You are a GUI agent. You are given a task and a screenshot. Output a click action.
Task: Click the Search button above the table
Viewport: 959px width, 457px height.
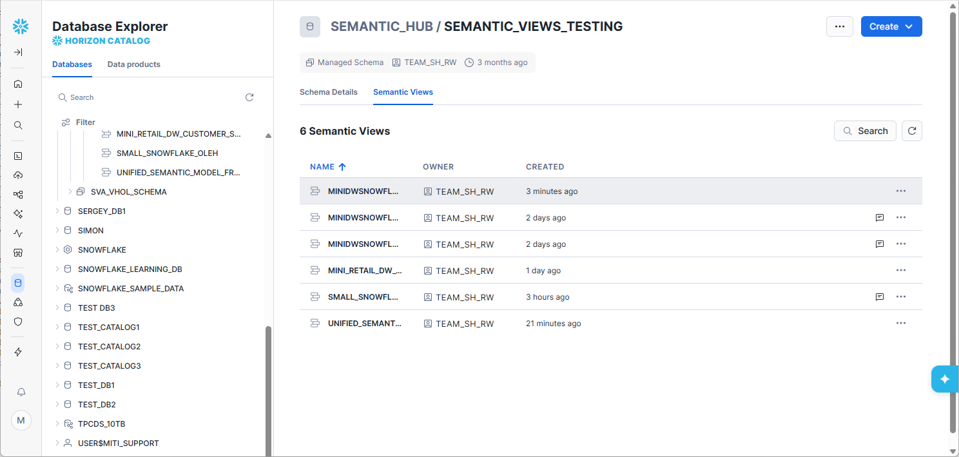864,131
